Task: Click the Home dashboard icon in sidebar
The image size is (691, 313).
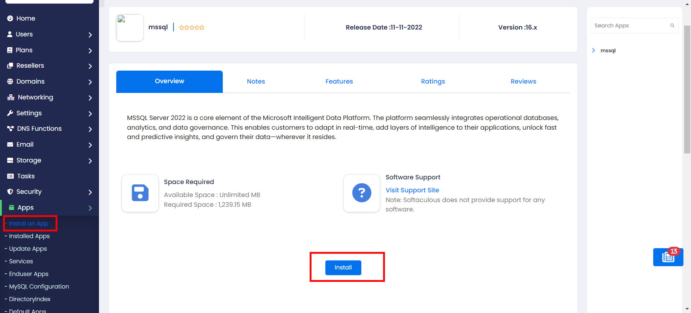Action: pos(10,18)
